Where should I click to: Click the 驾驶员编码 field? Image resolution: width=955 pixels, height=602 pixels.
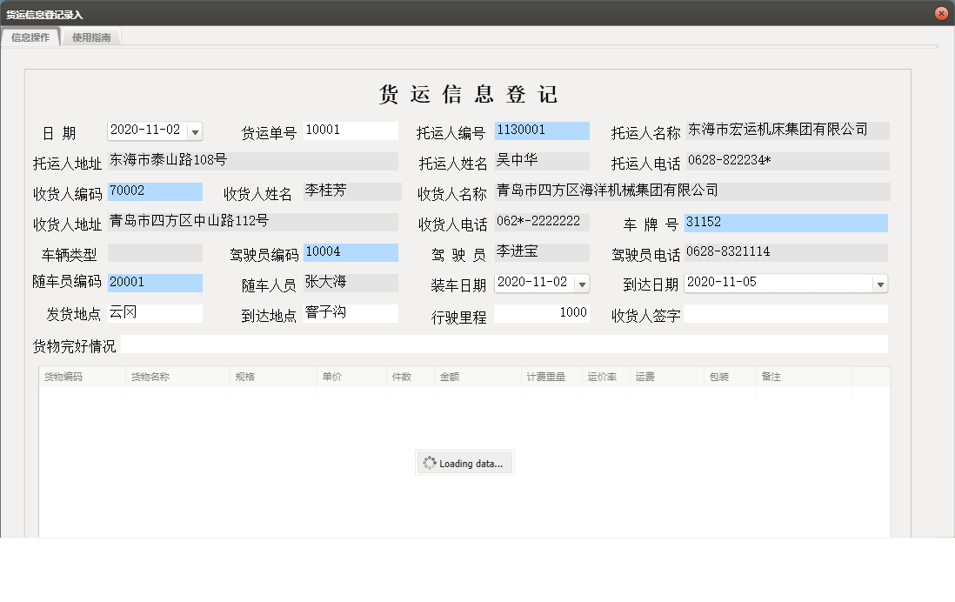point(351,253)
